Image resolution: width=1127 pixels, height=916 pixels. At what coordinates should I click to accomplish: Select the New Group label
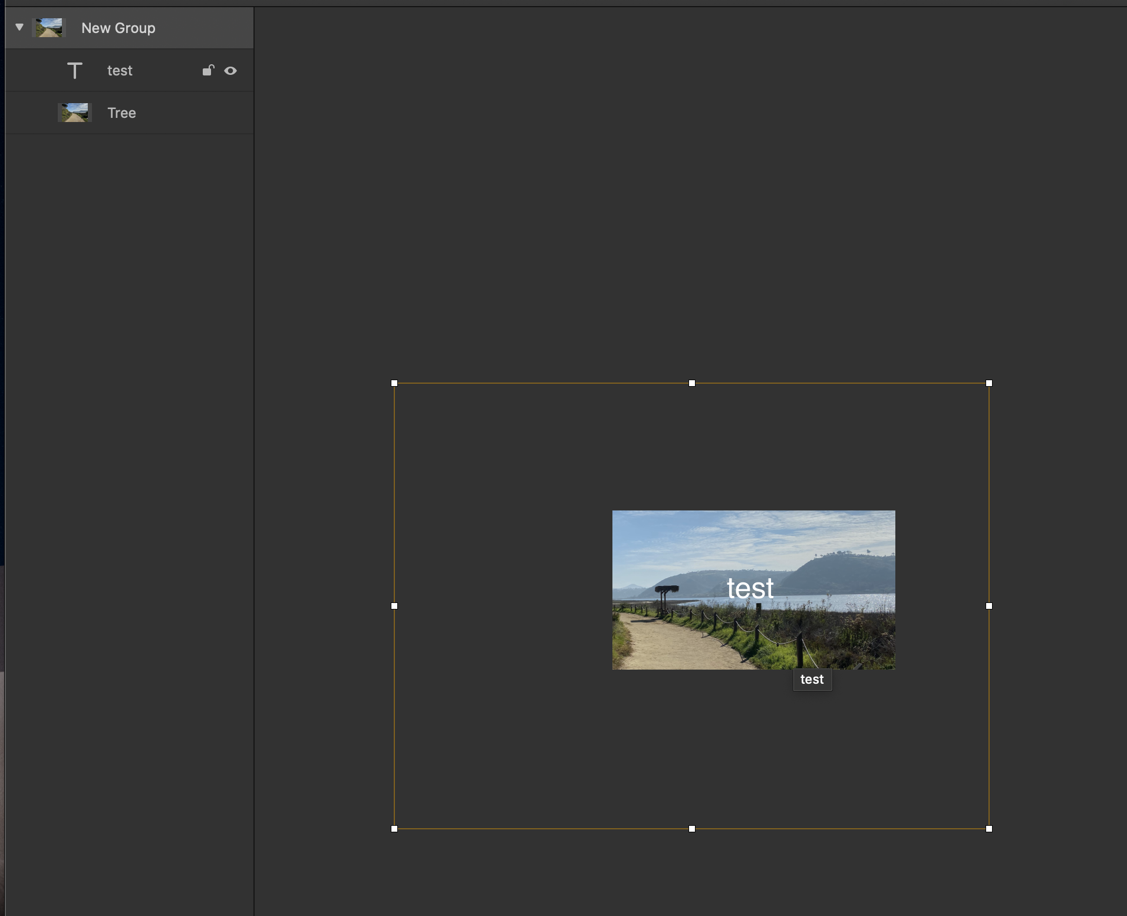pos(118,28)
